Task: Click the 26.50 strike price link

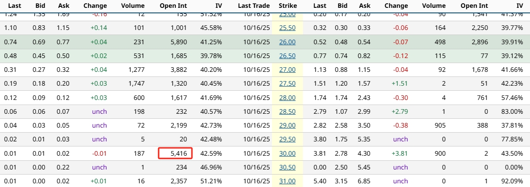Action: pos(287,56)
